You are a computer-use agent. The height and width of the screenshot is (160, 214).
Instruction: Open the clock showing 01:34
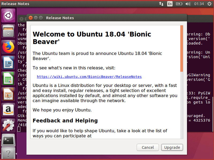199,4
